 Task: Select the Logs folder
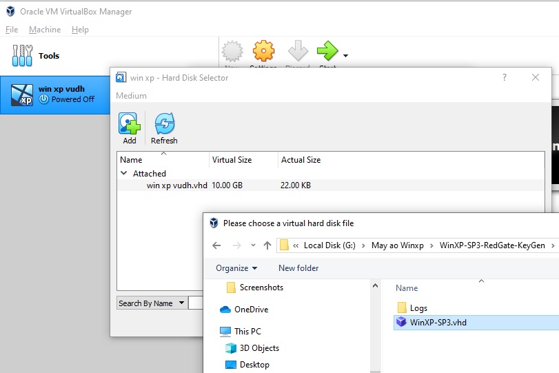pos(418,308)
